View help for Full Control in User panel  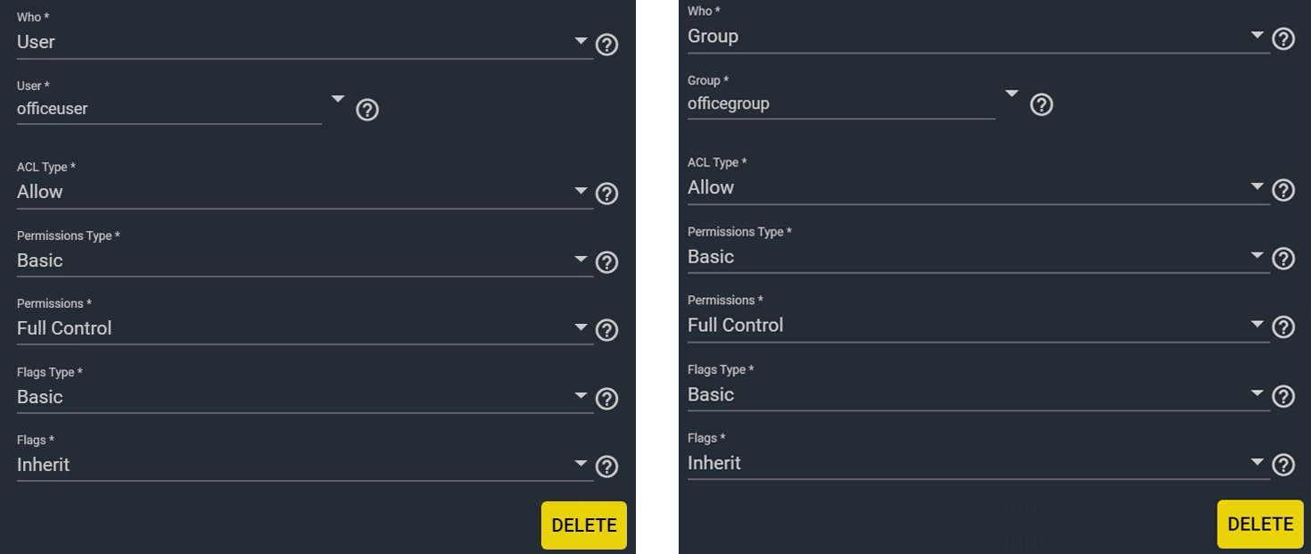pyautogui.click(x=606, y=330)
